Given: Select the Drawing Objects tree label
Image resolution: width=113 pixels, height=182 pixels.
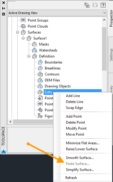Looking at the screenshot, I should pyautogui.click(x=58, y=86).
